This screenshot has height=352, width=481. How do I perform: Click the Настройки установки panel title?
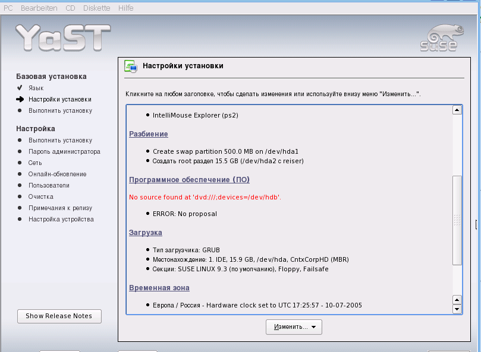(x=183, y=66)
